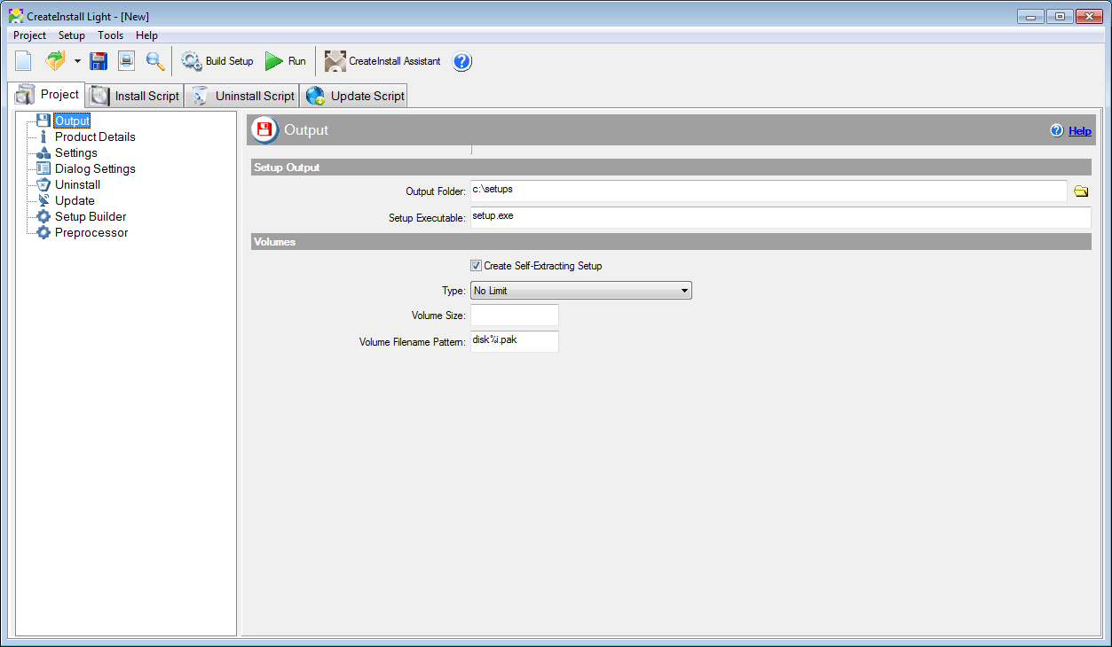Click the Dialog Settings tree icon
Screen dimensions: 1112x647
43,168
